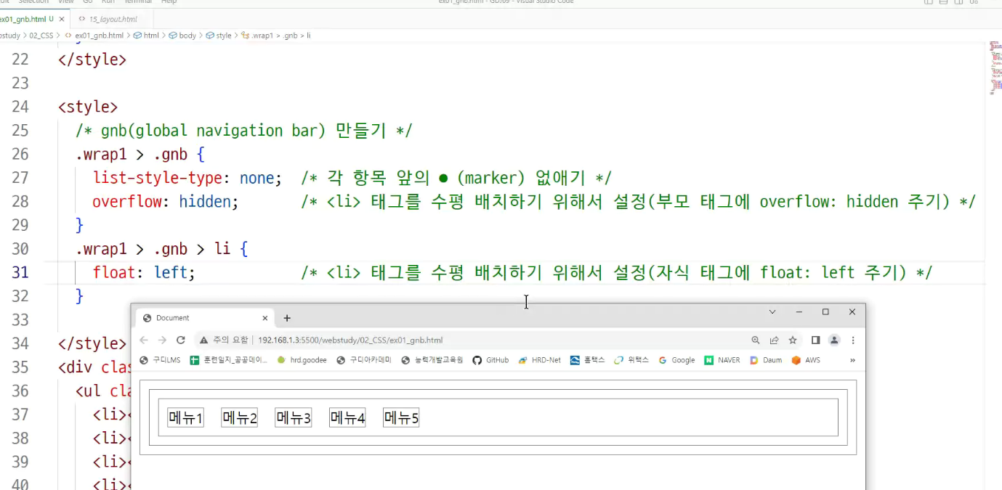Share this page from Chrome address bar

tap(775, 340)
